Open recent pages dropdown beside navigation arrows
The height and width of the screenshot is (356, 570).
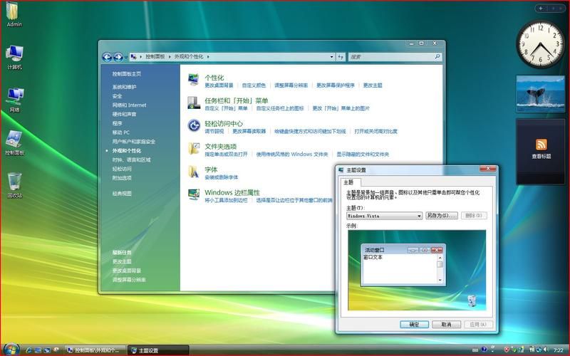click(126, 57)
